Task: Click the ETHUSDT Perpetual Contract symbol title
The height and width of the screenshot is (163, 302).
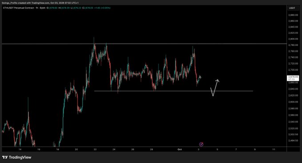Action: tap(18, 8)
